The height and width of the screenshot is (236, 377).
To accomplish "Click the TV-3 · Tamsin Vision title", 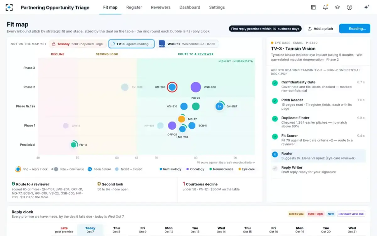I will click(293, 48).
